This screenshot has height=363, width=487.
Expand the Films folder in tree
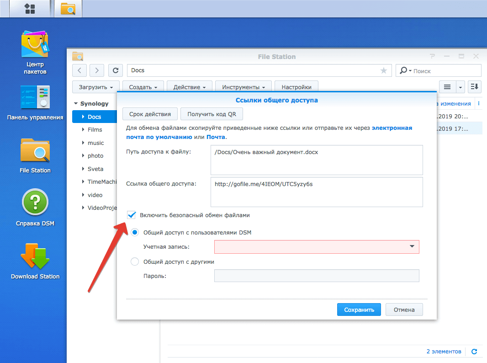(x=83, y=130)
